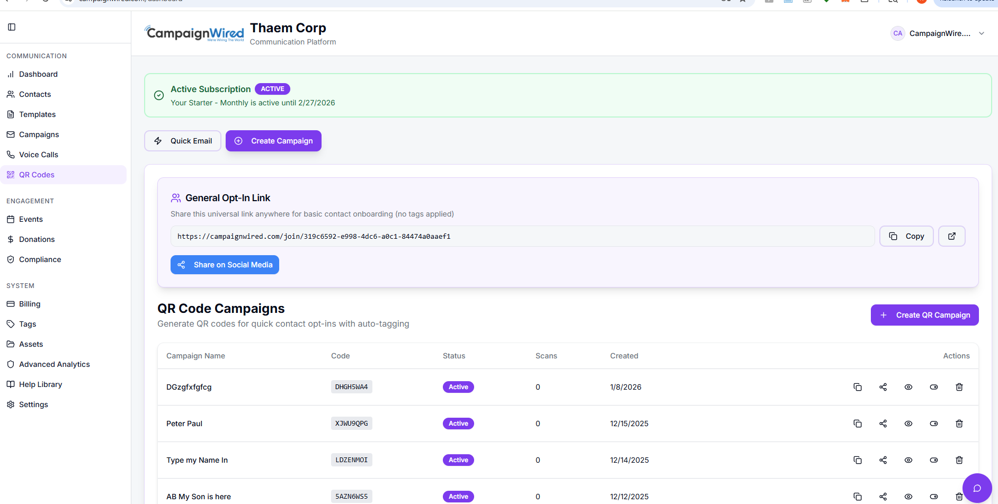Viewport: 998px width, 504px height.
Task: Open the opt-in link in new tab icon
Action: 952,236
